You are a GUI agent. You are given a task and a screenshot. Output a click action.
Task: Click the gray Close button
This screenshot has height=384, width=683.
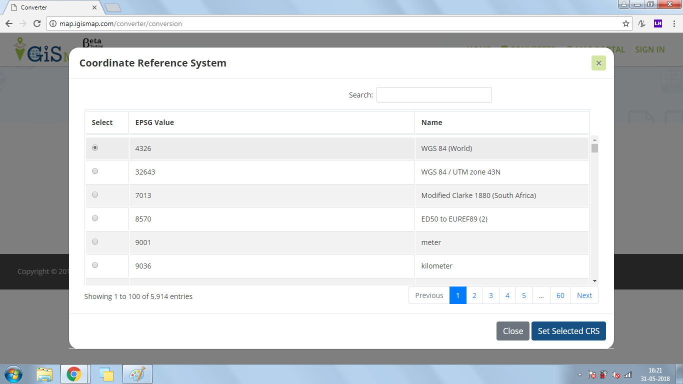pos(512,331)
